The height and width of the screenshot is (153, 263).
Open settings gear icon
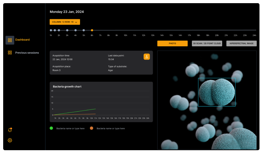point(10,140)
